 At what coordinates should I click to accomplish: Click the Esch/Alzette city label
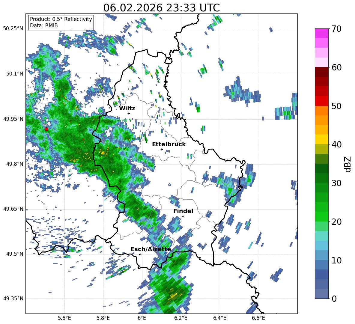pos(151,249)
